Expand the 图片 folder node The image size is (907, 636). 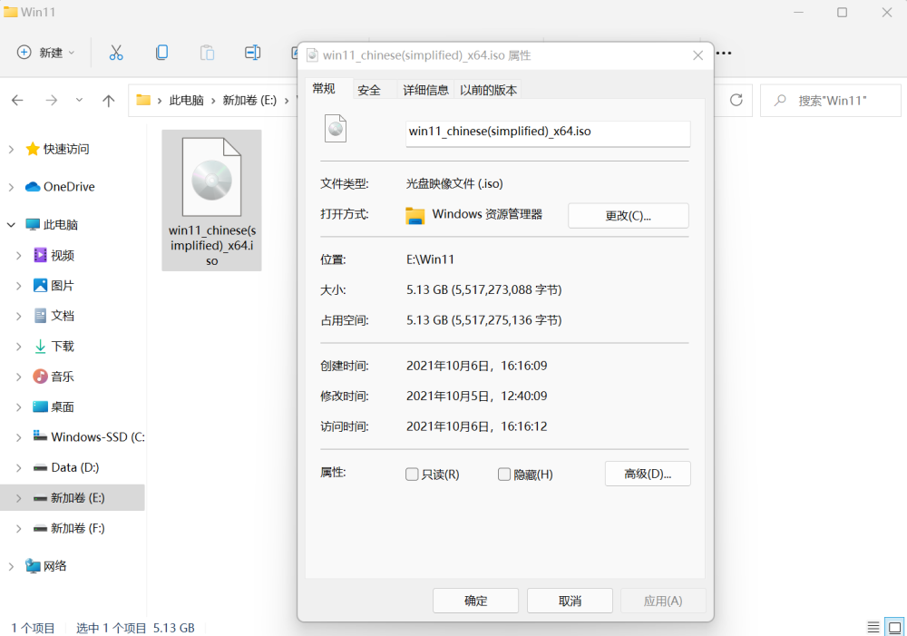18,285
